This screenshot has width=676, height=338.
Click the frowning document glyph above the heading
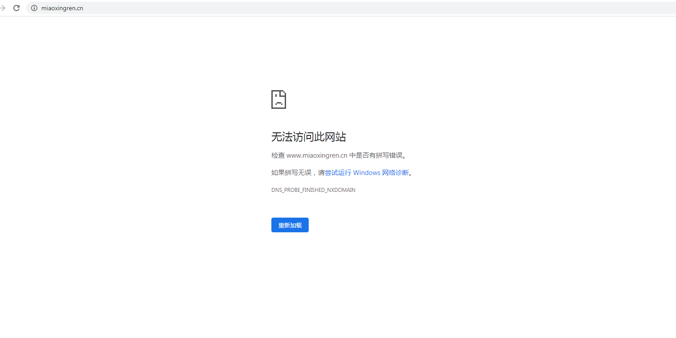tap(278, 99)
